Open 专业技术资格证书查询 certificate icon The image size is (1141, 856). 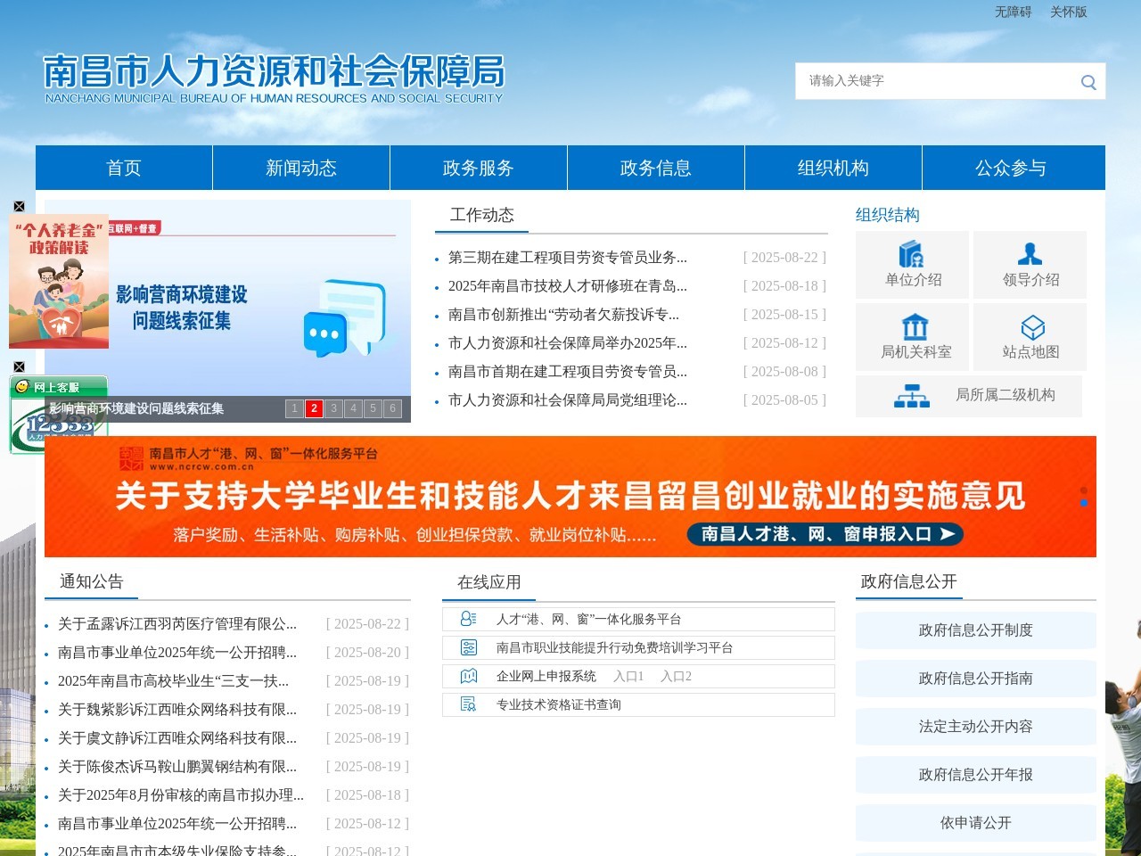[x=468, y=704]
